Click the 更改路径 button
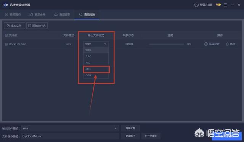Viewport: 244px width, 142px height. pyautogui.click(x=130, y=136)
